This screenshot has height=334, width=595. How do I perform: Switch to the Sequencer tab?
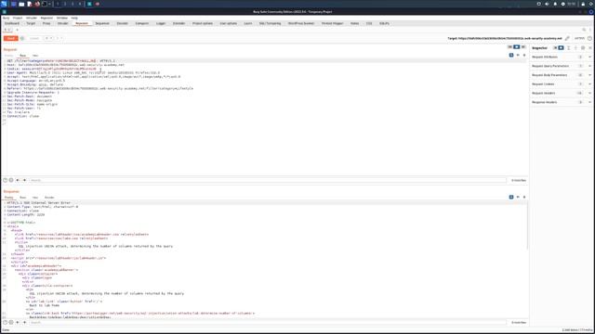pyautogui.click(x=102, y=23)
